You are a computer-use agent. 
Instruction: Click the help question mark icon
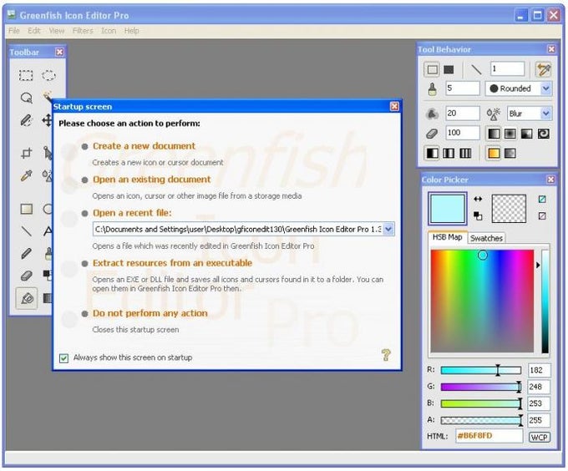tap(386, 355)
